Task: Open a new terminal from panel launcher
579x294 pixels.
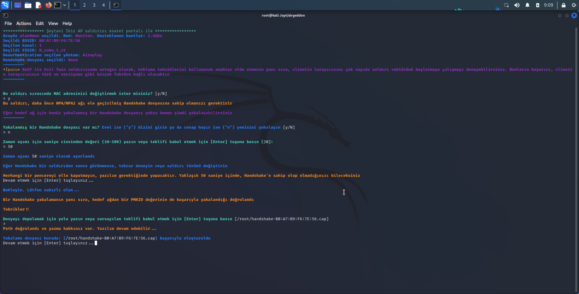Action: (58, 5)
